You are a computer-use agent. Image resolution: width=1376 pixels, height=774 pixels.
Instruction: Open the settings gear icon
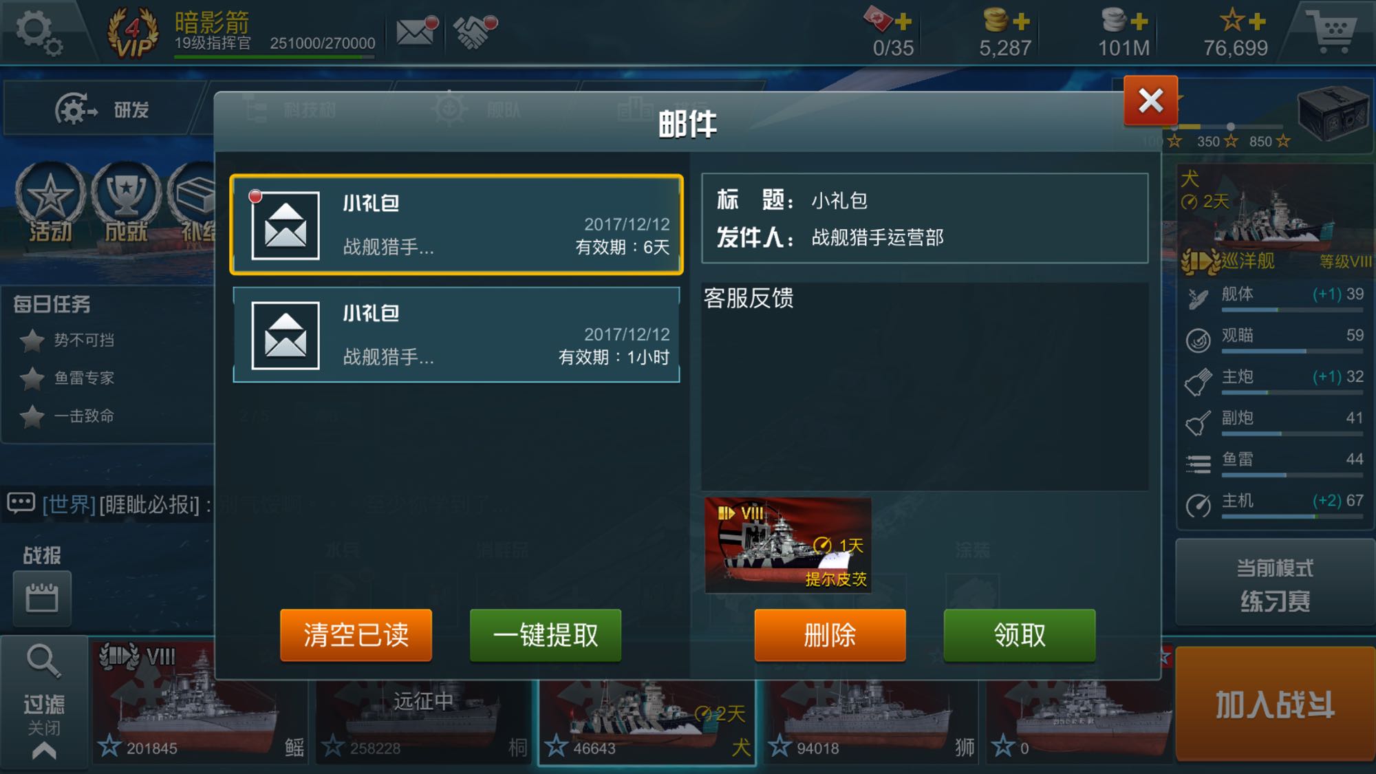pyautogui.click(x=39, y=33)
